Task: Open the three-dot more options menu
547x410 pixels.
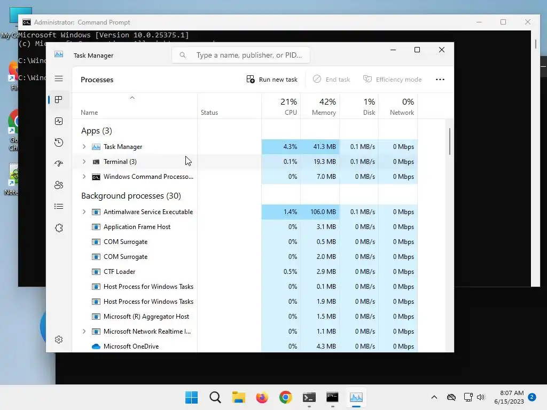Action: coord(440,80)
